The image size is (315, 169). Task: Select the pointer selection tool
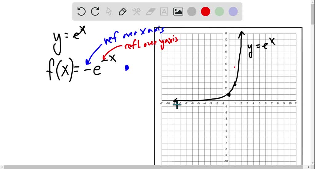(x=109, y=11)
